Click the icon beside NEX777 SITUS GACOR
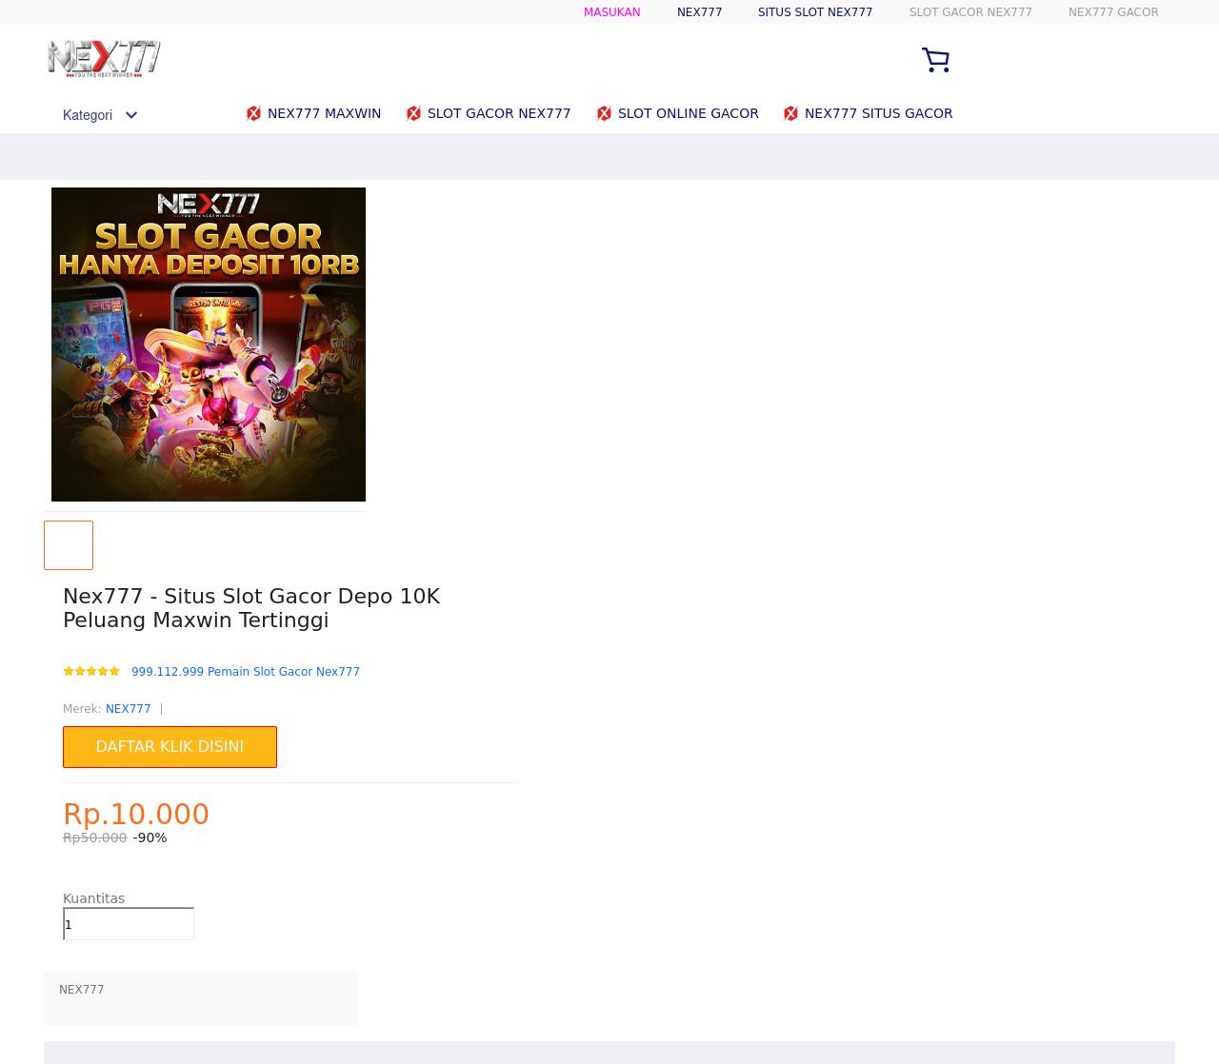This screenshot has height=1064, width=1219. point(790,113)
